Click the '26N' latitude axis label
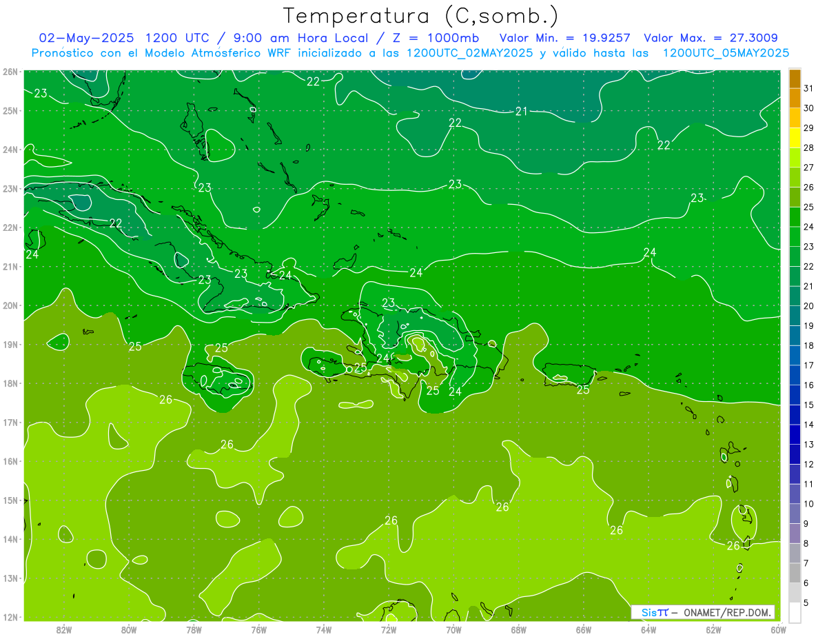This screenshot has height=639, width=827. (10, 72)
